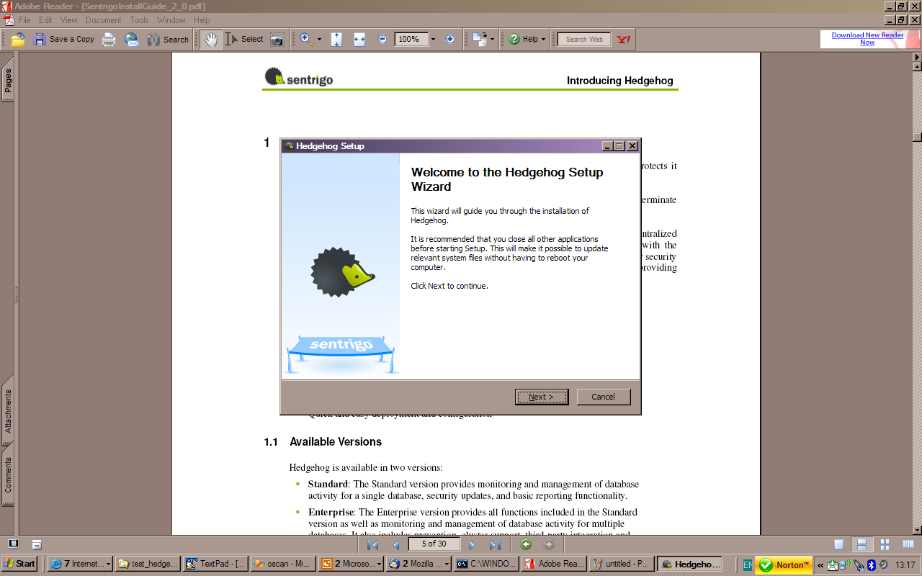Image resolution: width=922 pixels, height=576 pixels.
Task: Open the Mozilla taskbar group
Action: 419,564
